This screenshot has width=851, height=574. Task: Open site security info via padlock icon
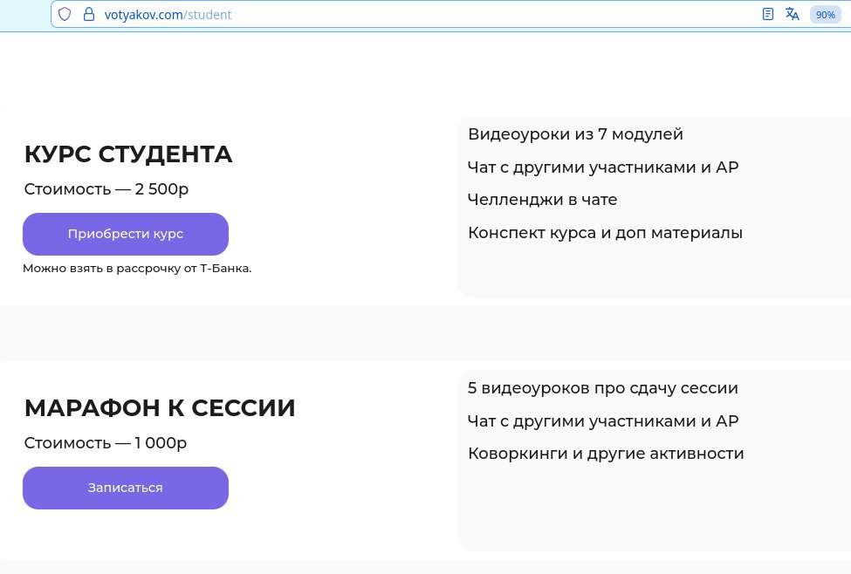(88, 14)
